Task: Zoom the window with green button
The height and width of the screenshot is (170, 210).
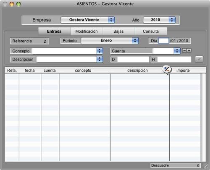Action: (x=18, y=4)
